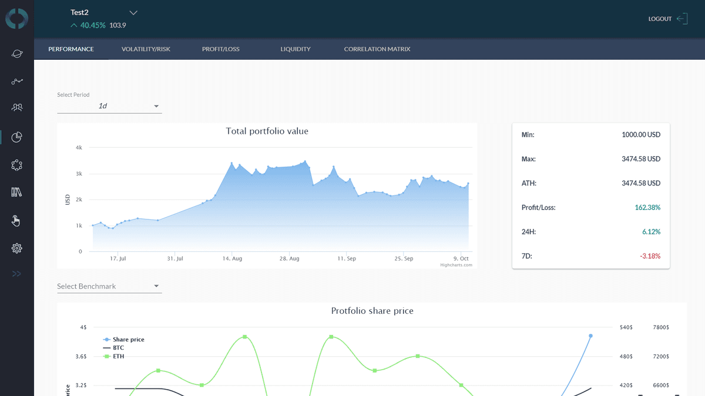Open the Select Period dropdown
The height and width of the screenshot is (396, 705).
click(109, 106)
